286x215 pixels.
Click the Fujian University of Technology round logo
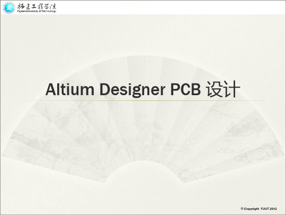(x=9, y=7)
